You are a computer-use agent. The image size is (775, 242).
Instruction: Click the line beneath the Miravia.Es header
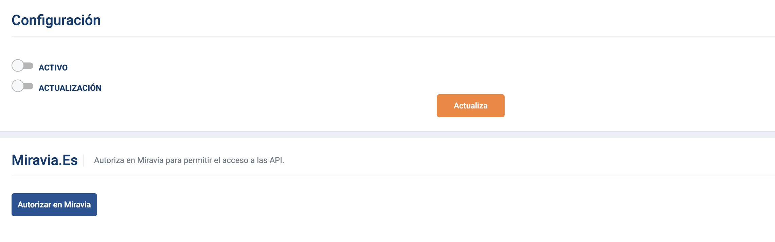(x=393, y=176)
